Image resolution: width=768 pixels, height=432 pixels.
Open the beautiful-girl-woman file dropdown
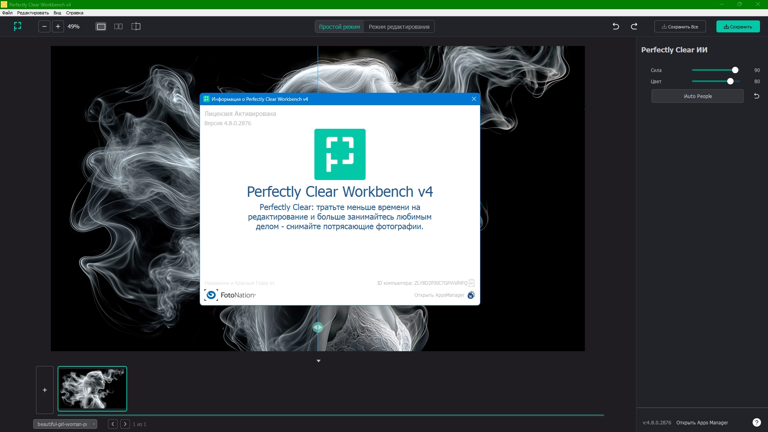65,424
